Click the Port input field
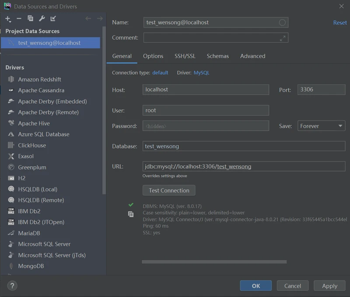 point(321,90)
